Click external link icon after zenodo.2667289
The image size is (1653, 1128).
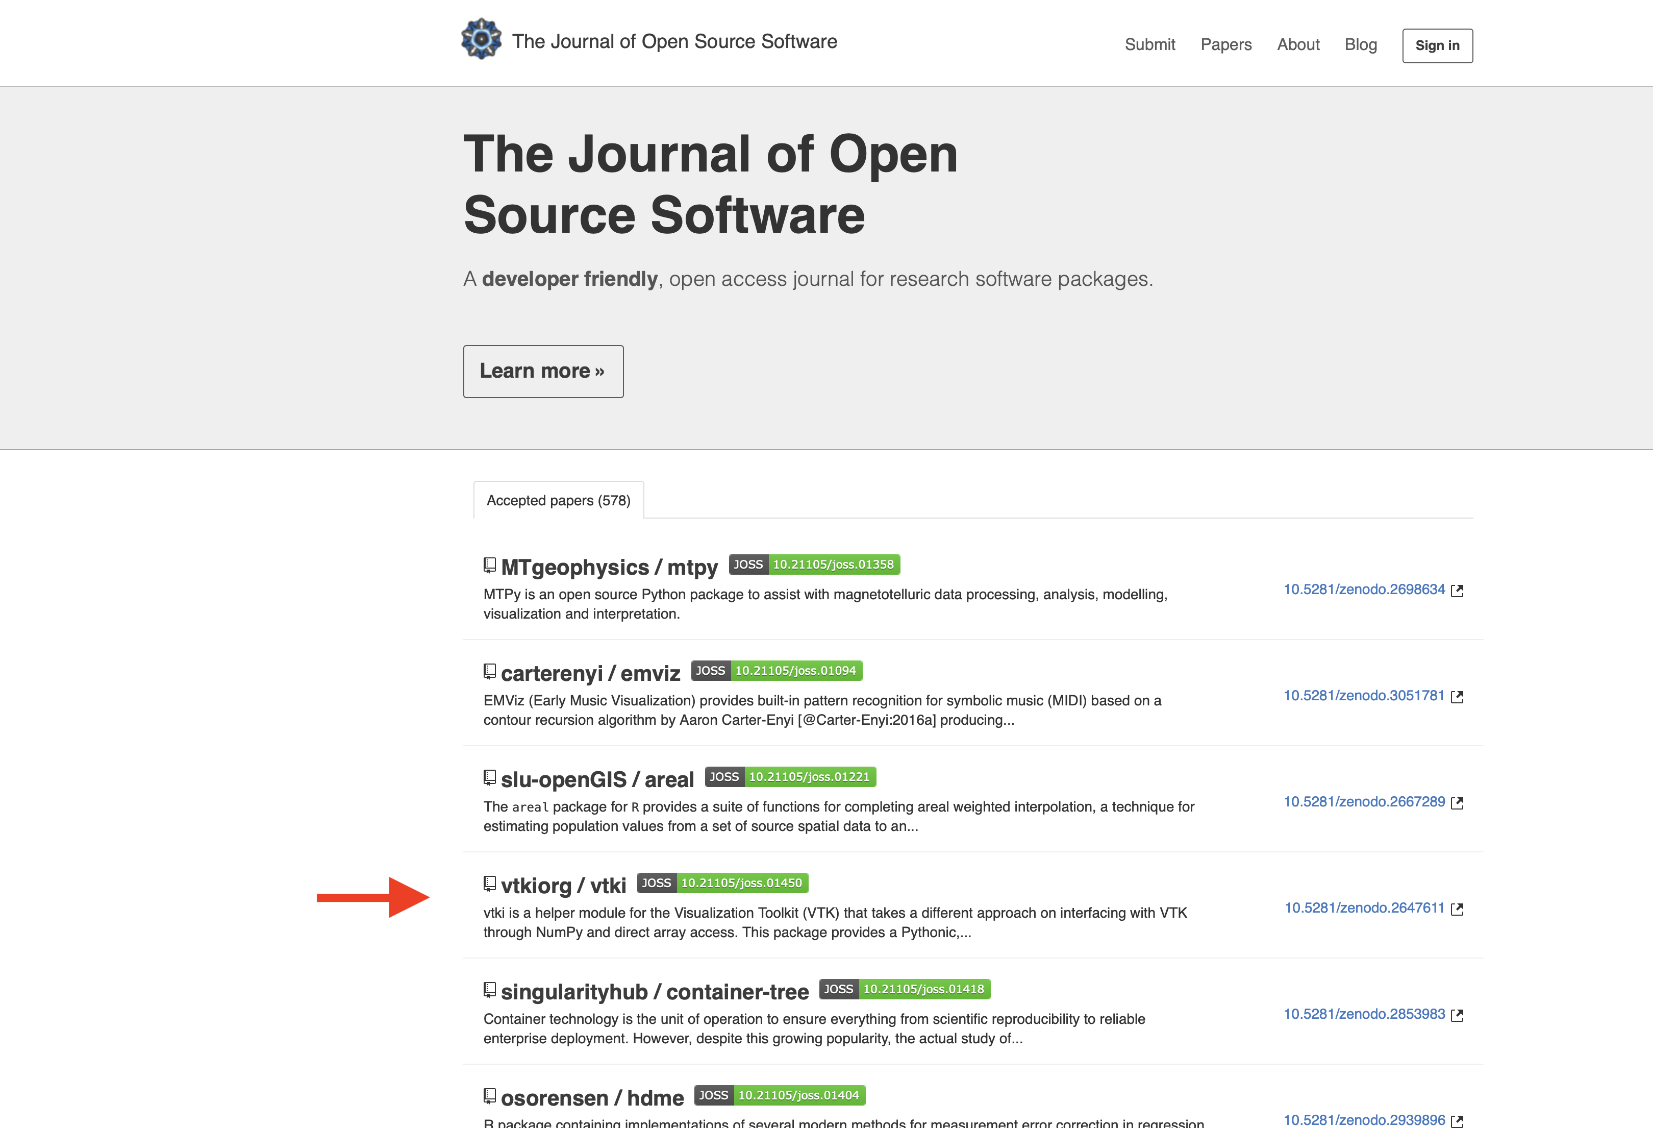tap(1457, 803)
